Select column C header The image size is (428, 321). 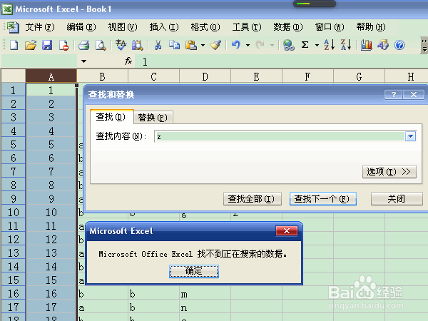click(153, 76)
